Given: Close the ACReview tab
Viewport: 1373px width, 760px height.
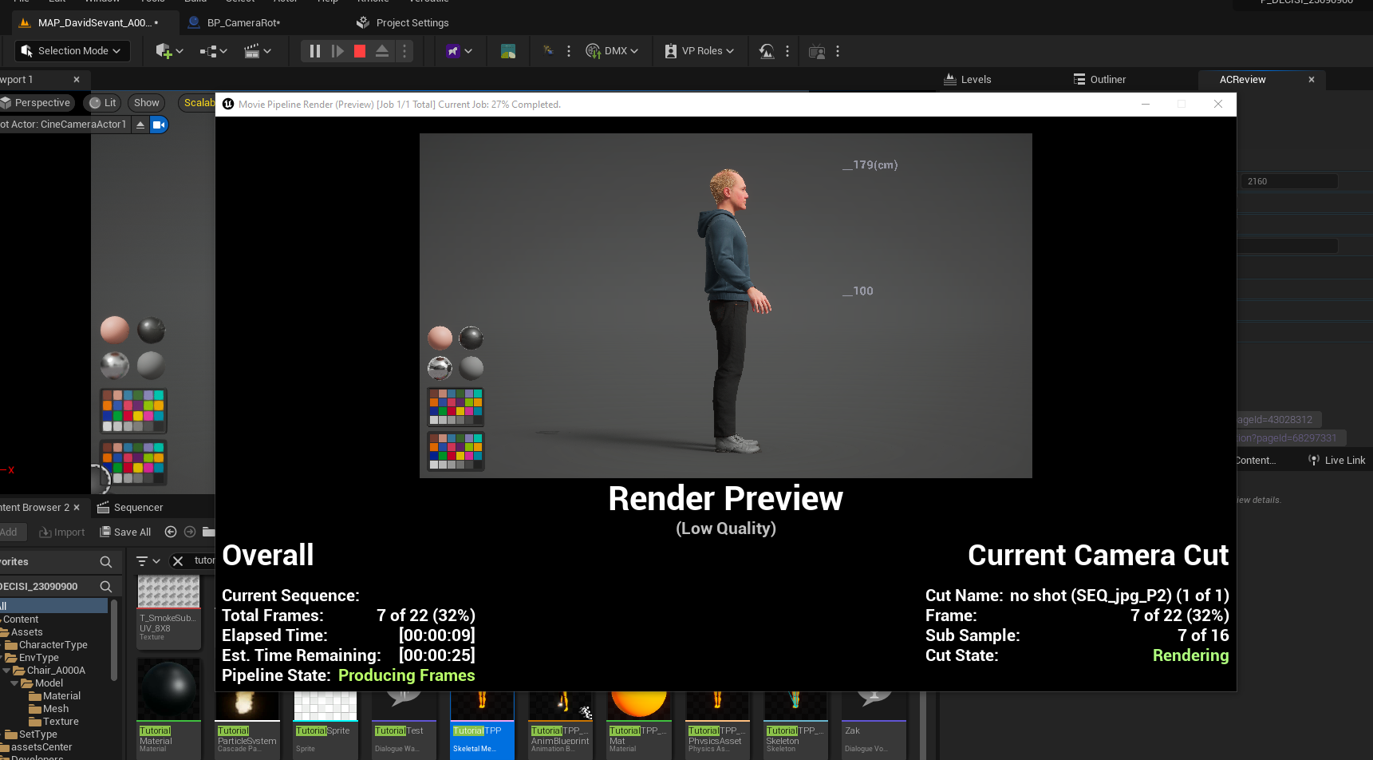Looking at the screenshot, I should 1312,80.
